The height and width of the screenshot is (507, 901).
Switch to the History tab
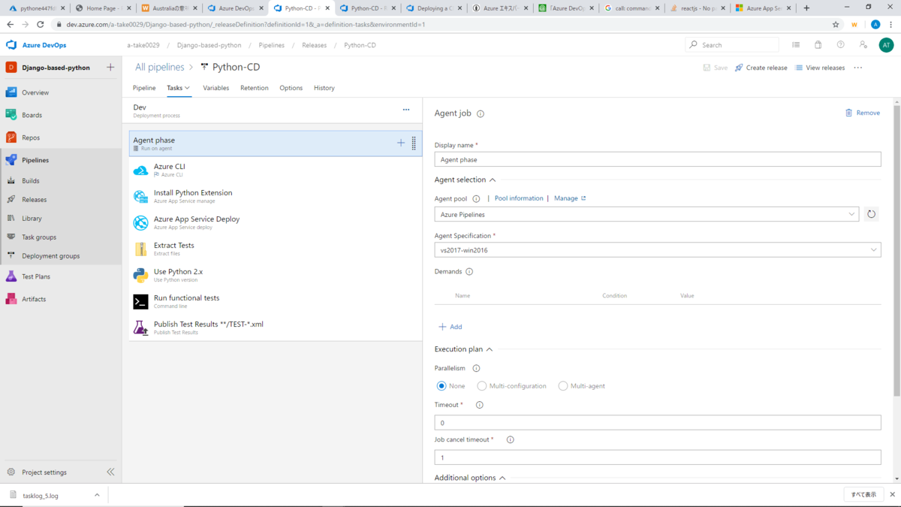tap(324, 88)
